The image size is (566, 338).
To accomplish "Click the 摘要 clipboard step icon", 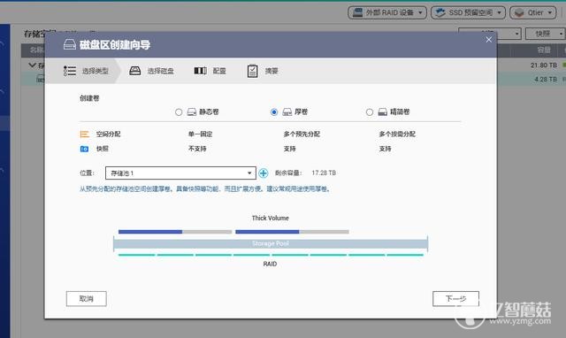I will tap(252, 71).
